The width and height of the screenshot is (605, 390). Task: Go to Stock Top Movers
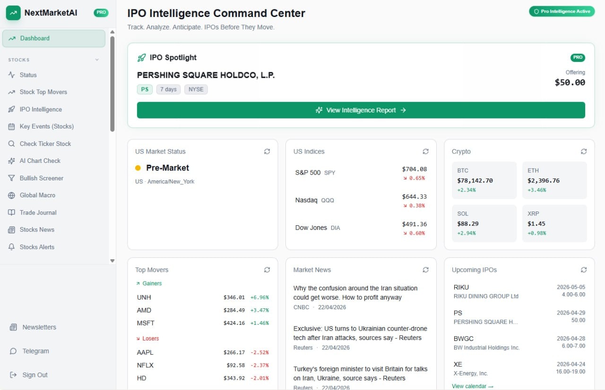click(54, 92)
